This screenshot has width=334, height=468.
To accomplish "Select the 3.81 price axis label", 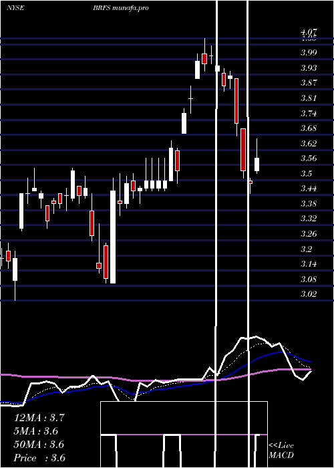I will tap(309, 98).
